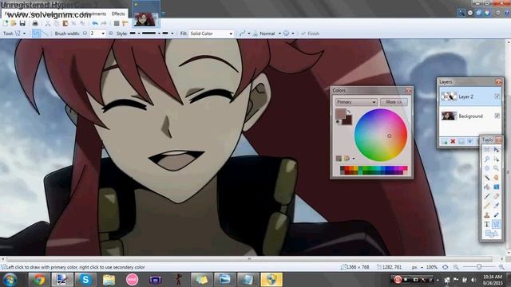
Task: Click the Finish button
Action: click(x=310, y=33)
